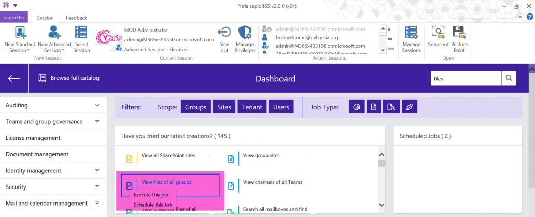
Task: Click the sapio365 logo icon in title bar
Action: click(x=7, y=6)
